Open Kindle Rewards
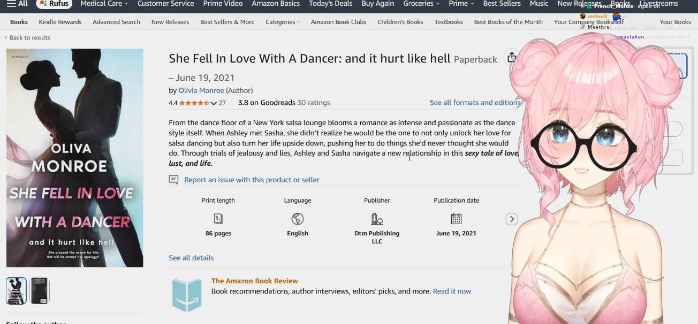Viewport: 698px width, 324px height. pos(60,22)
